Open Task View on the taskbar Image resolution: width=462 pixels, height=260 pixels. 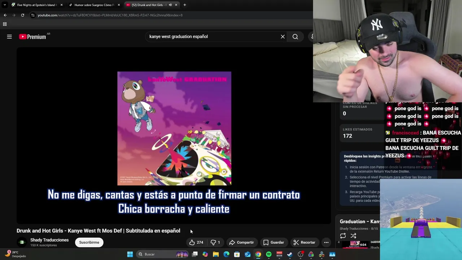click(x=195, y=254)
